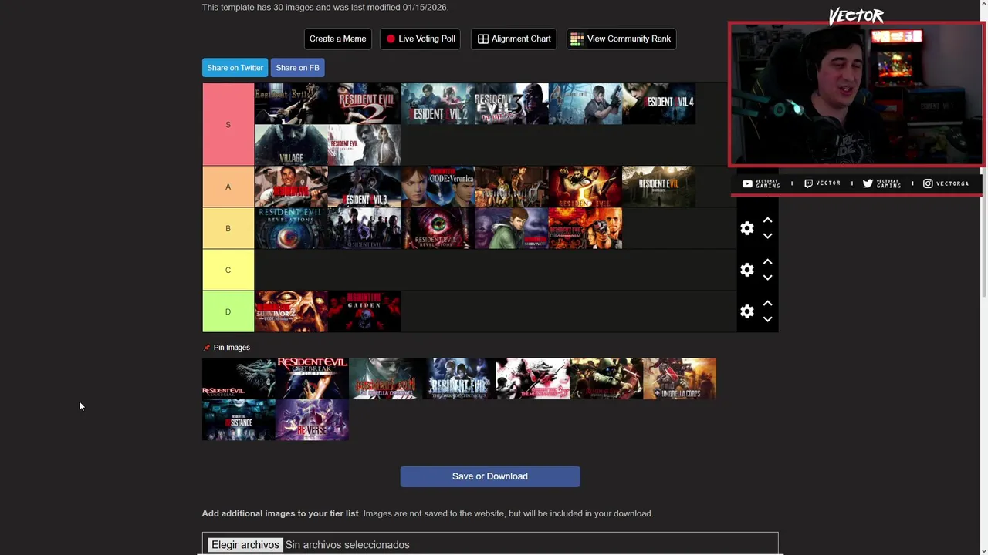Image resolution: width=988 pixels, height=555 pixels.
Task: Select Resident Evil Re:Verse thumbnail
Action: tap(312, 420)
